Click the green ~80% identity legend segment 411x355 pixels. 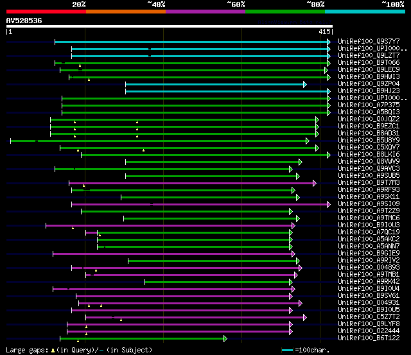pos(285,12)
